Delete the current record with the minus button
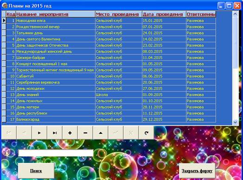243x180 pixels. (85, 133)
